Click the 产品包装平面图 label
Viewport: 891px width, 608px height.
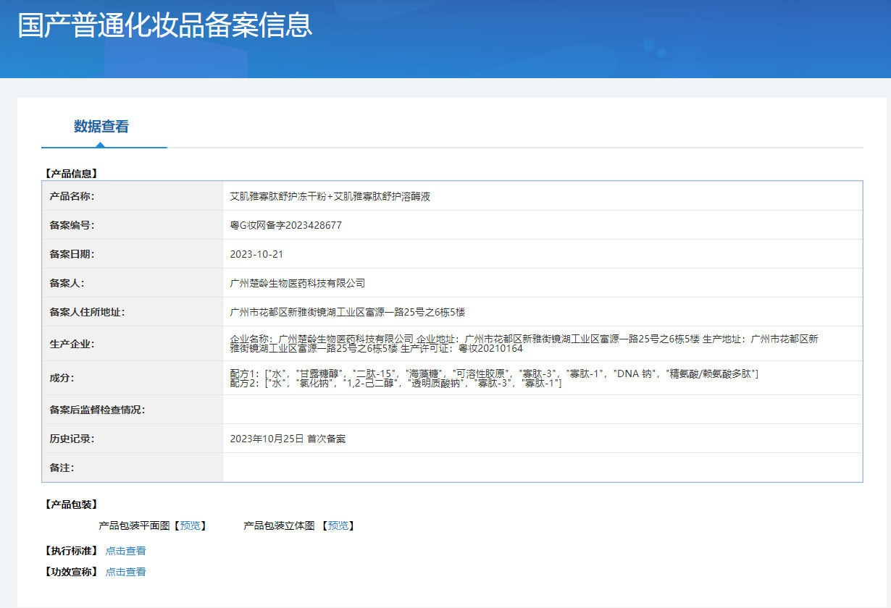[134, 525]
